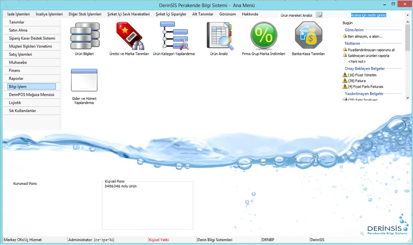Select Raporlar in the sidebar

[x=32, y=79]
